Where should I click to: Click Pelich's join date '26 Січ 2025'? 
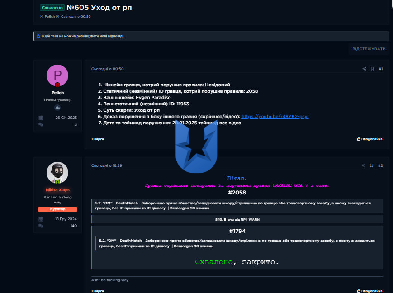[66, 118]
